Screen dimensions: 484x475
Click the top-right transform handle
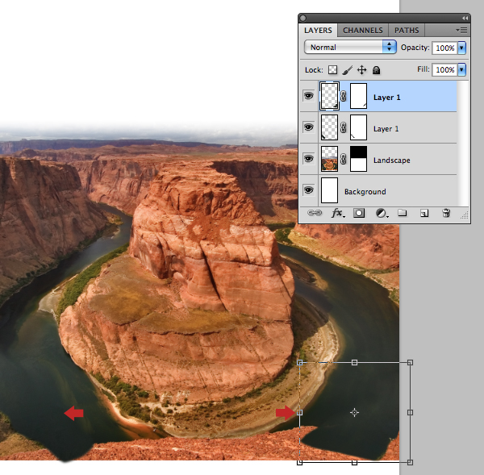tap(410, 363)
